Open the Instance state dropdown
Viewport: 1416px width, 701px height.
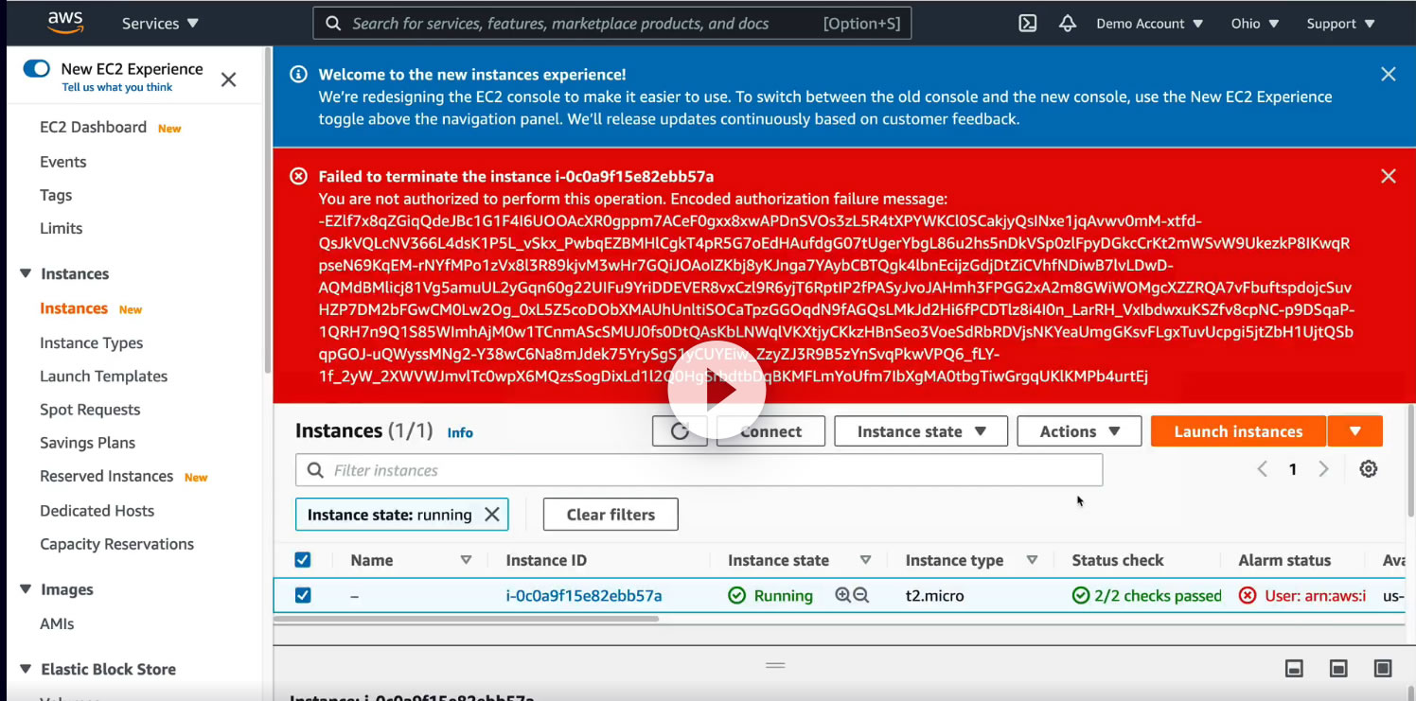coord(921,431)
